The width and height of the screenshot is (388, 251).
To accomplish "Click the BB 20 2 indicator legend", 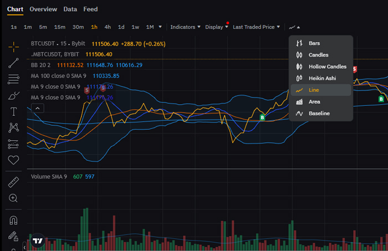I will (x=40, y=65).
